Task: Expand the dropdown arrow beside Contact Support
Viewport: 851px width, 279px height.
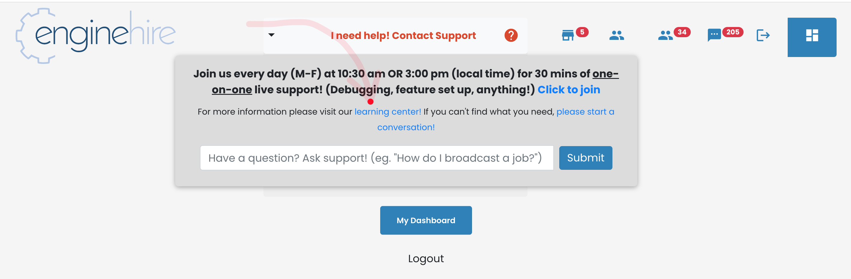Action: pos(271,35)
